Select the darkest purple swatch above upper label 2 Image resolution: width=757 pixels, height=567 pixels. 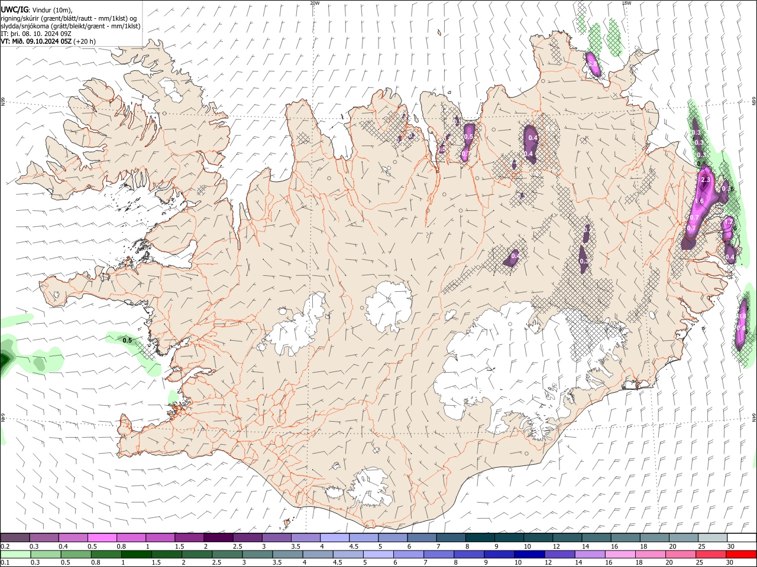pos(218,538)
